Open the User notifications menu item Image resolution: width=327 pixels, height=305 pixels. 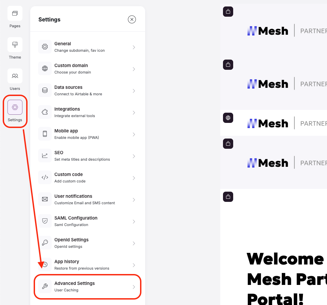point(87,199)
